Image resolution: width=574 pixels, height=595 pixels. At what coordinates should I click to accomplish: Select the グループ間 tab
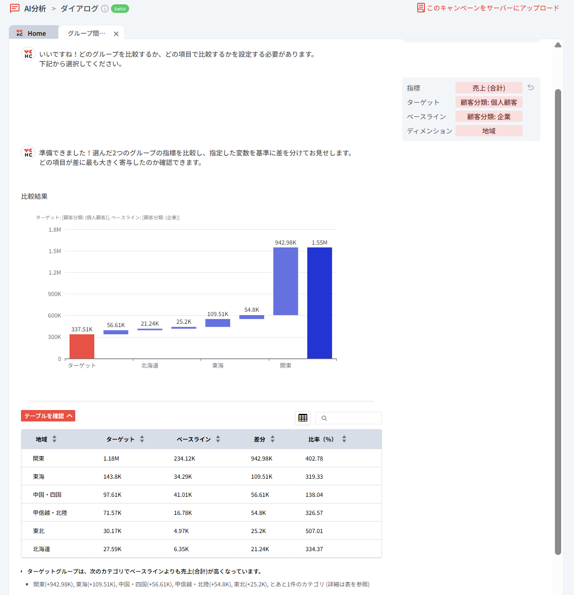pos(86,33)
